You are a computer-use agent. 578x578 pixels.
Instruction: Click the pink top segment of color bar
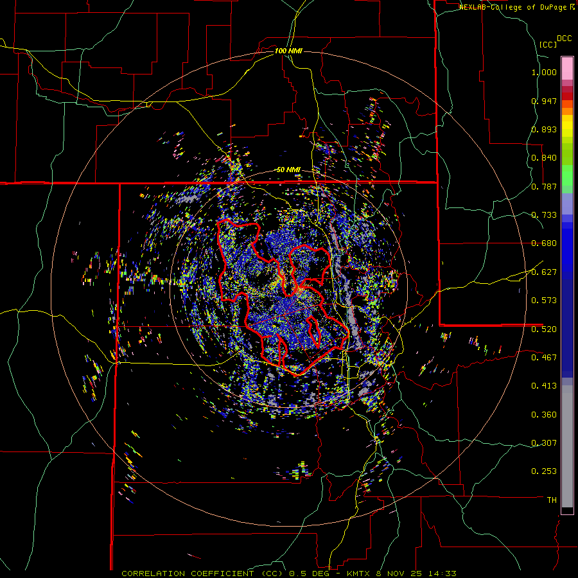[567, 68]
